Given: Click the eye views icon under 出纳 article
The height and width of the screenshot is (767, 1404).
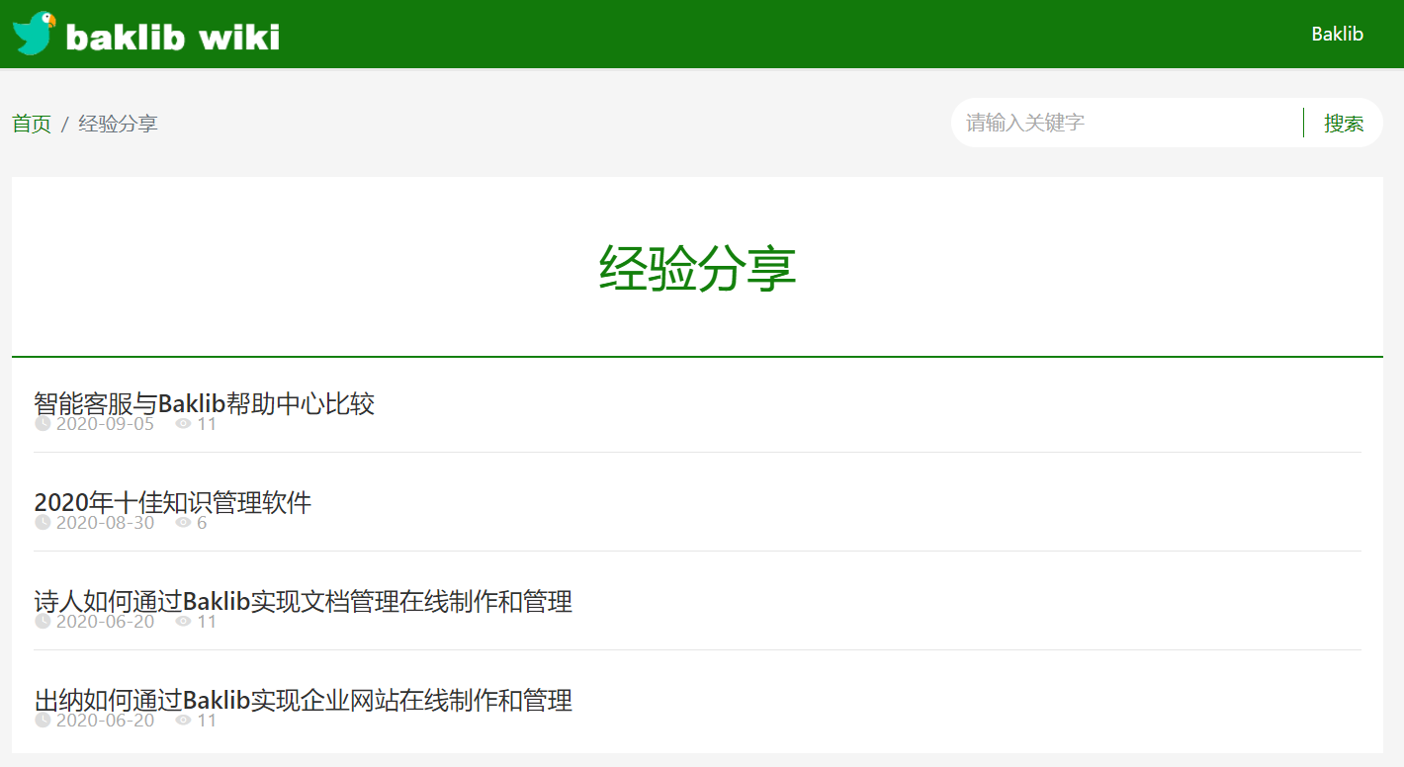Looking at the screenshot, I should tap(183, 721).
